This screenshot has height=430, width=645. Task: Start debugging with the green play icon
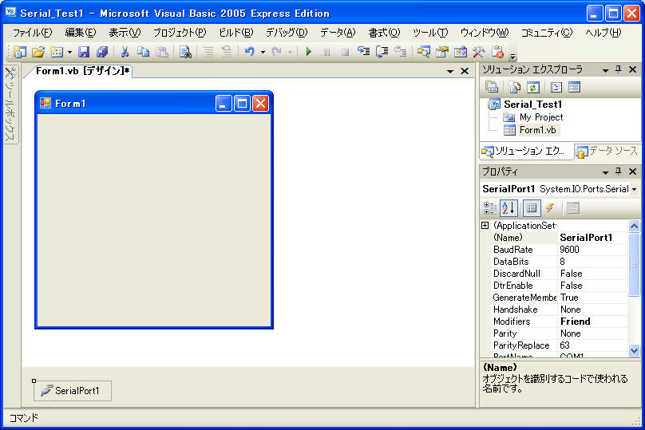coord(308,52)
